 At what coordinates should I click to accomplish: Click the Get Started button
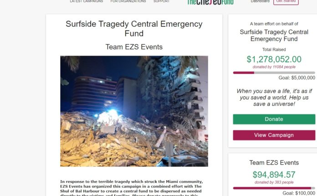pyautogui.click(x=286, y=2)
